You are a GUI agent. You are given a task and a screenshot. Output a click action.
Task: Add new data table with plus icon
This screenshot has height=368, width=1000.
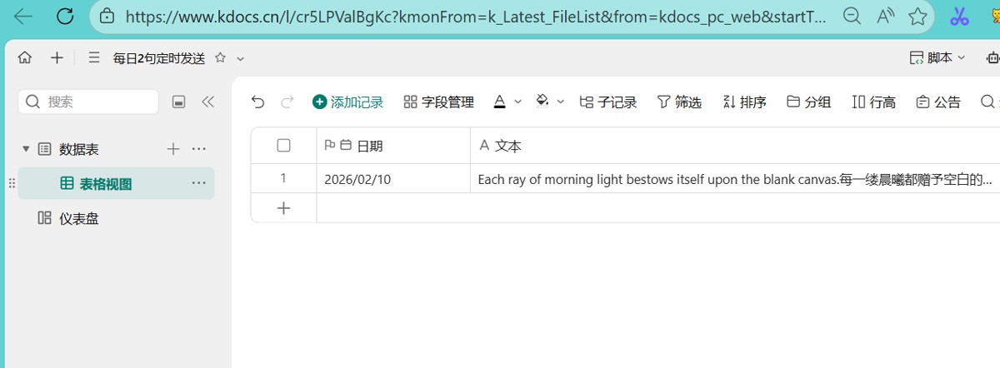[x=172, y=149]
